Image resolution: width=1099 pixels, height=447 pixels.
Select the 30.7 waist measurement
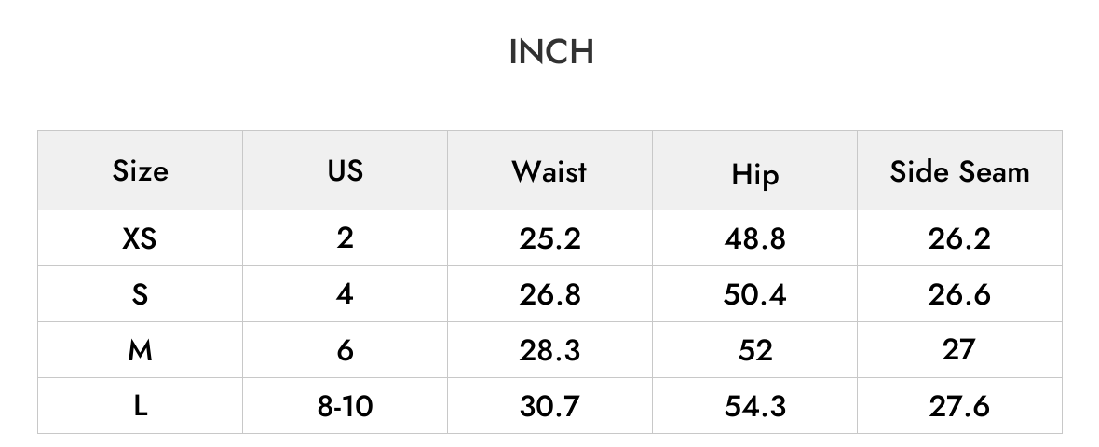click(x=549, y=406)
